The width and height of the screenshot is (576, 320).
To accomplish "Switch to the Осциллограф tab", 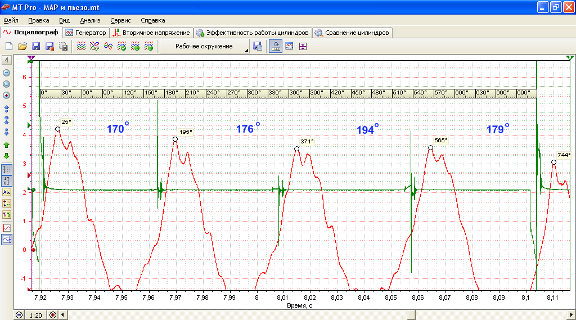I will pos(31,32).
